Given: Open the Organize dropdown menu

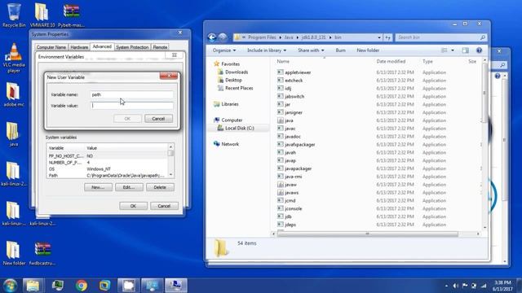Looking at the screenshot, I should tap(224, 50).
